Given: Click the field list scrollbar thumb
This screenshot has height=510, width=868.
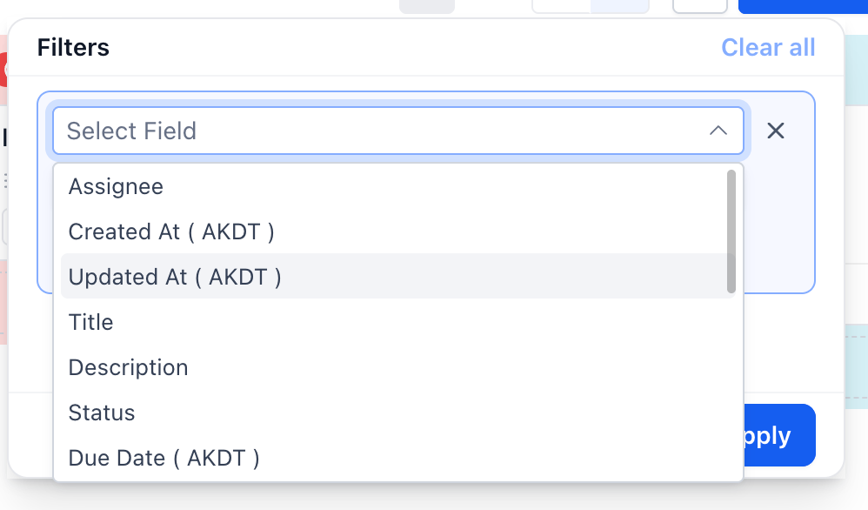Looking at the screenshot, I should tap(731, 232).
